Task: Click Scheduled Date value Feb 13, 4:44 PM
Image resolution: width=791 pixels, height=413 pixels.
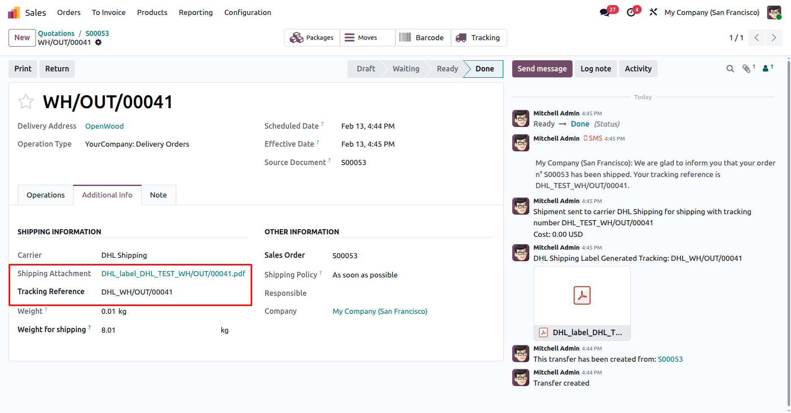Action: (x=368, y=126)
